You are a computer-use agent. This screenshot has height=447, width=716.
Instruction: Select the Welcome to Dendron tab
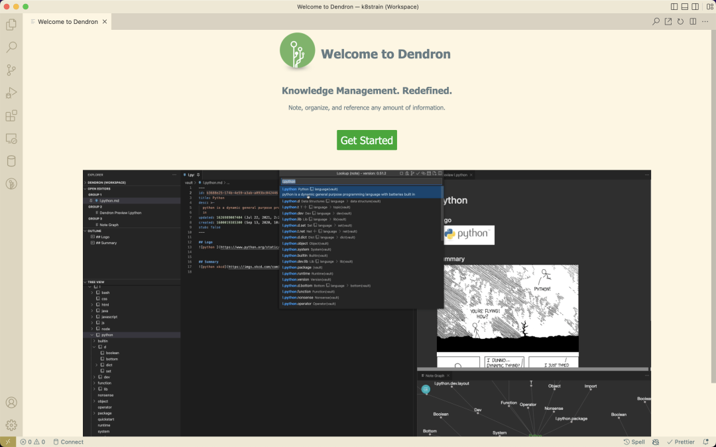tap(67, 21)
